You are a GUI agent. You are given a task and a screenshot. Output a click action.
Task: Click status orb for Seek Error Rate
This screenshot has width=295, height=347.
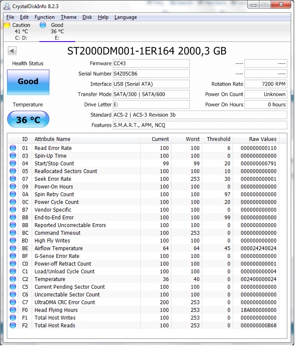click(13, 179)
